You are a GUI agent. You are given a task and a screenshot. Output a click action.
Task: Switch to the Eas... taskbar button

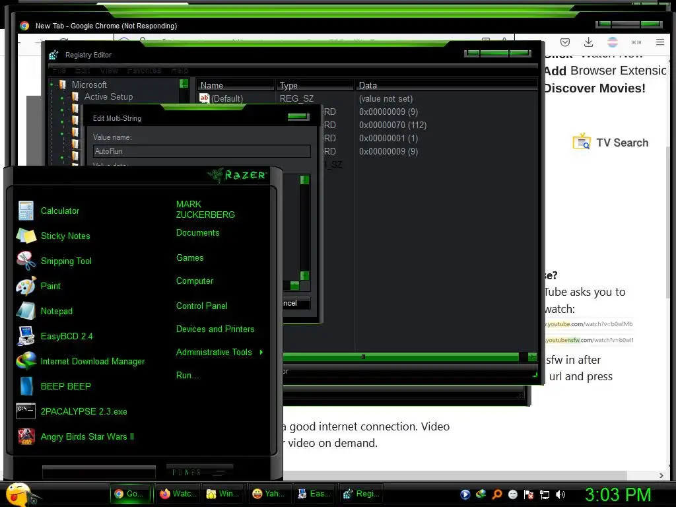(x=315, y=494)
